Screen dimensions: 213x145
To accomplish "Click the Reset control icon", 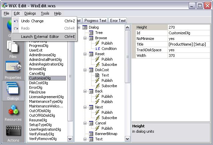I will pos(91,54).
